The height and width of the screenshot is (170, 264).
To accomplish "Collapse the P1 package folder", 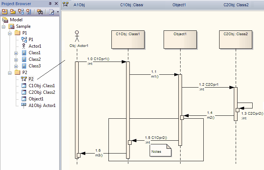I will tap(9, 33).
